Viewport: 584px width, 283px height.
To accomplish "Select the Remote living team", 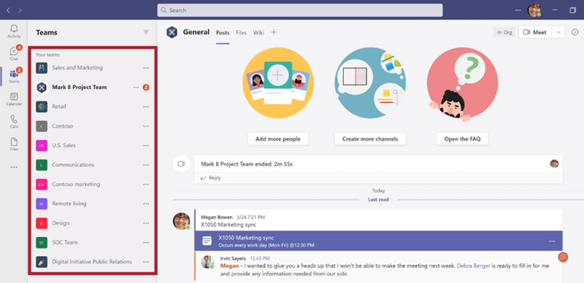I will (93, 203).
